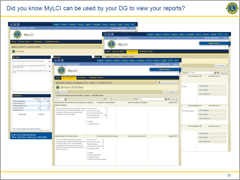Open the Find Activities dropdown

(170, 92)
